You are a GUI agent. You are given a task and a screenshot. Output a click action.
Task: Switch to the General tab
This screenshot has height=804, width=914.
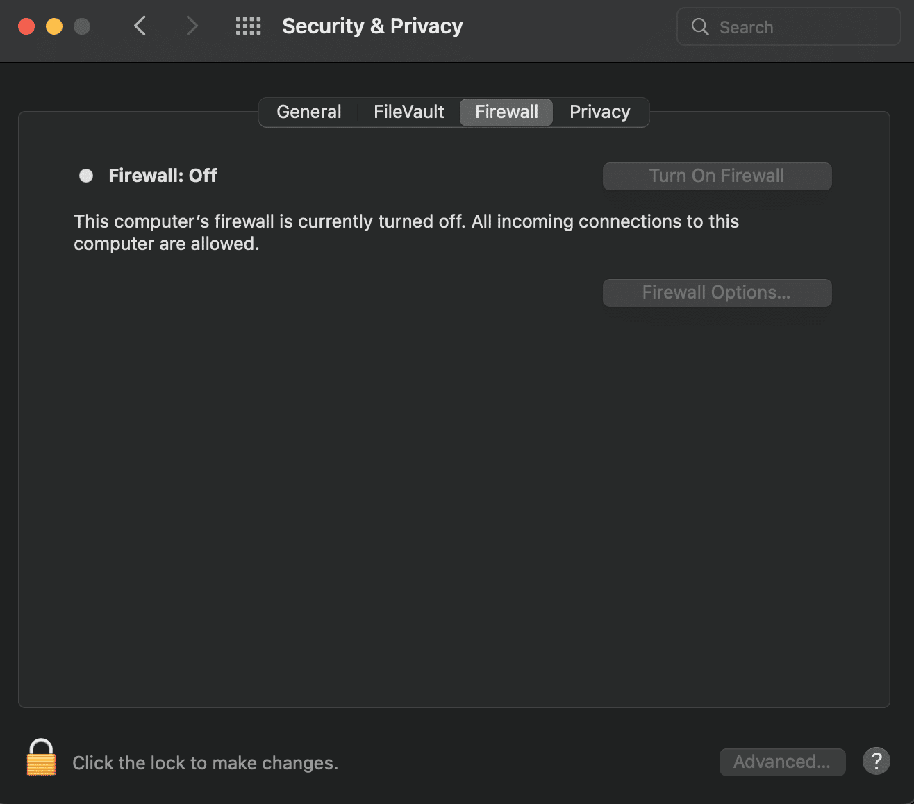tap(309, 112)
